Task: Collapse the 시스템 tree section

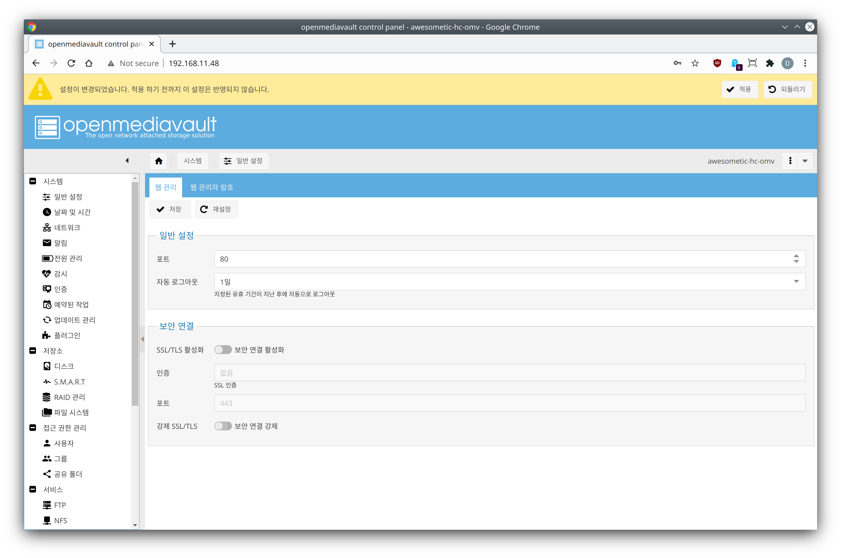Action: [33, 181]
